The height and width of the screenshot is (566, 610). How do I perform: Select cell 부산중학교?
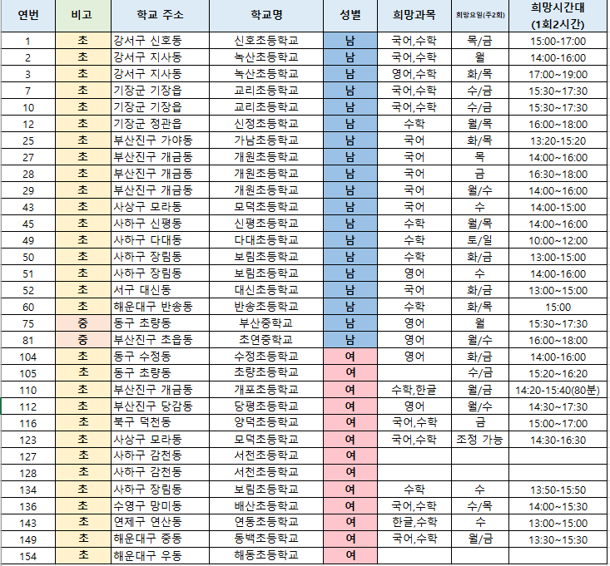point(266,323)
